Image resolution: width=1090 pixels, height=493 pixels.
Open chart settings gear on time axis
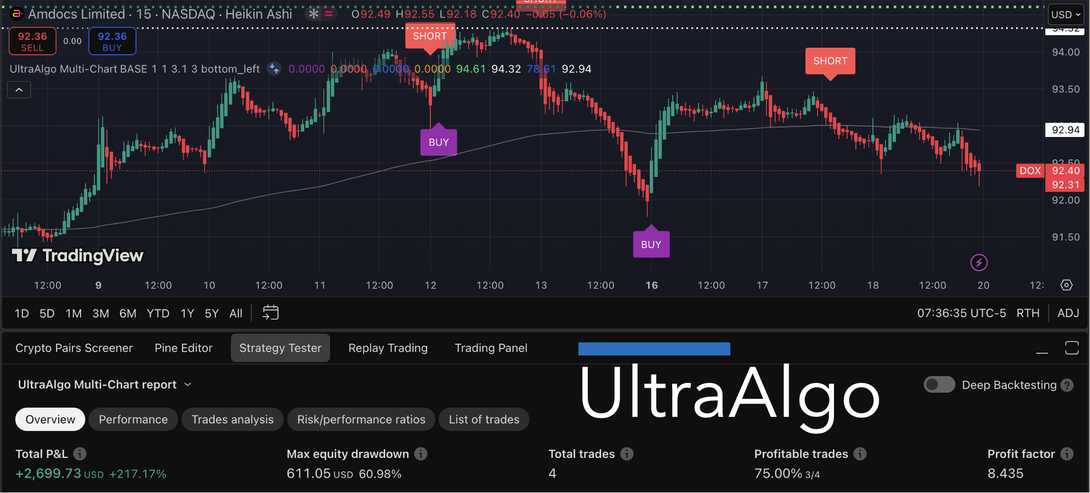point(1066,285)
